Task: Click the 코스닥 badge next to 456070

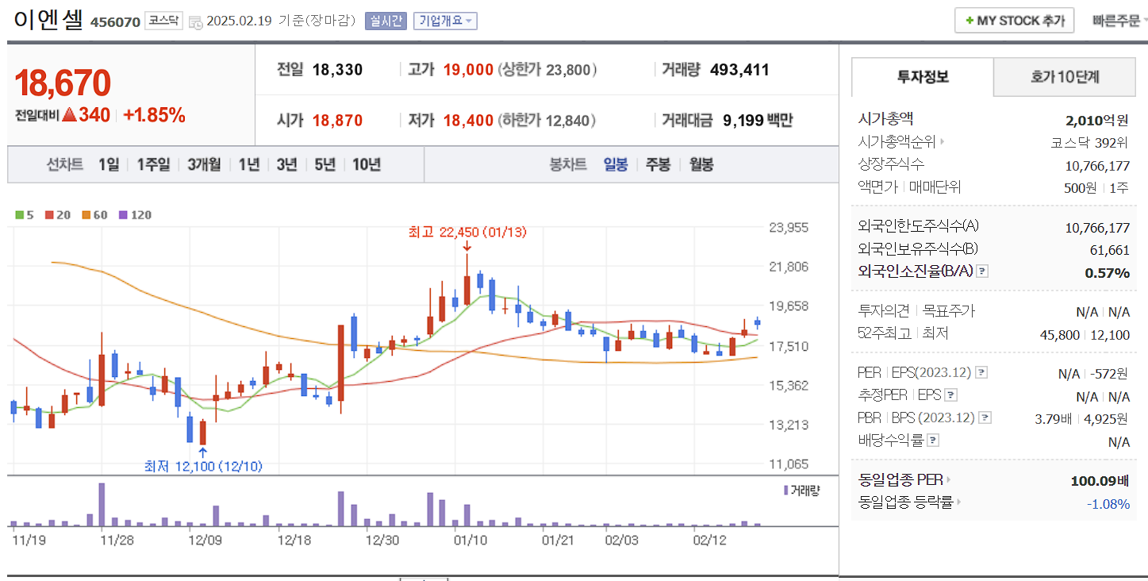Action: coord(165,20)
